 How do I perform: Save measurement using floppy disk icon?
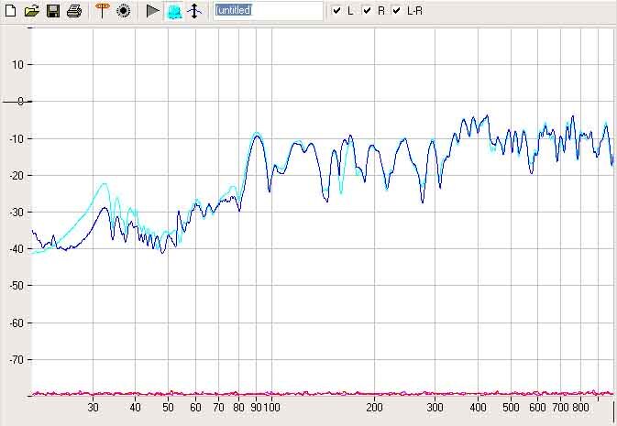click(x=53, y=11)
